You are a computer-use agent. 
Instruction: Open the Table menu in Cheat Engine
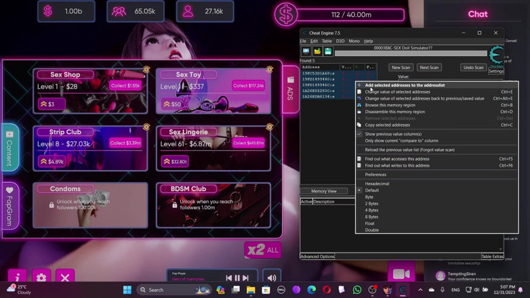coord(327,41)
